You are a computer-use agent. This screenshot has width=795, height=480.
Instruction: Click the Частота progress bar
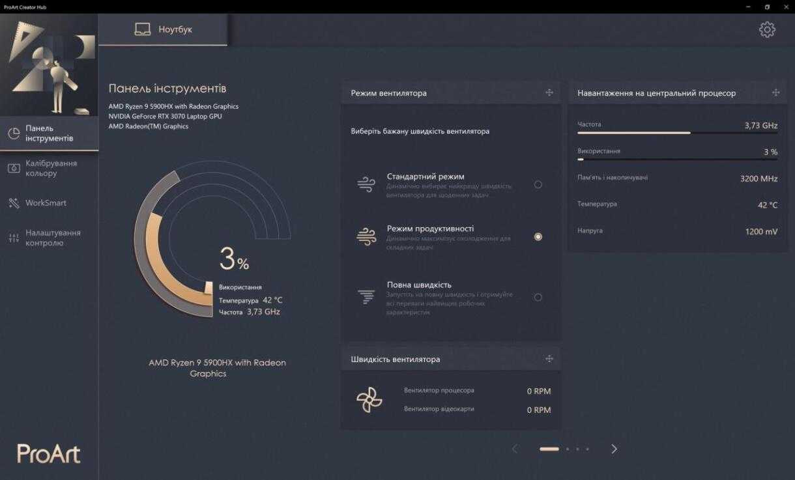(677, 133)
